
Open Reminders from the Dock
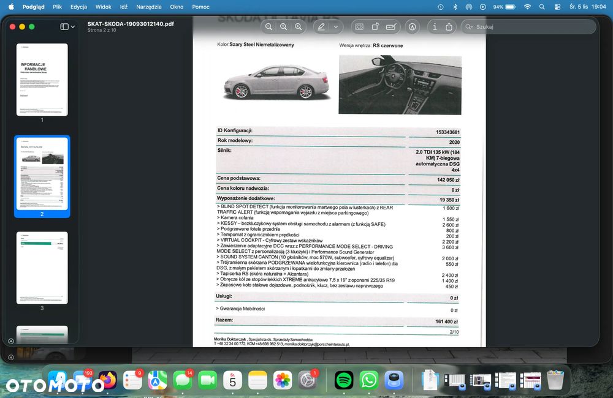click(132, 380)
